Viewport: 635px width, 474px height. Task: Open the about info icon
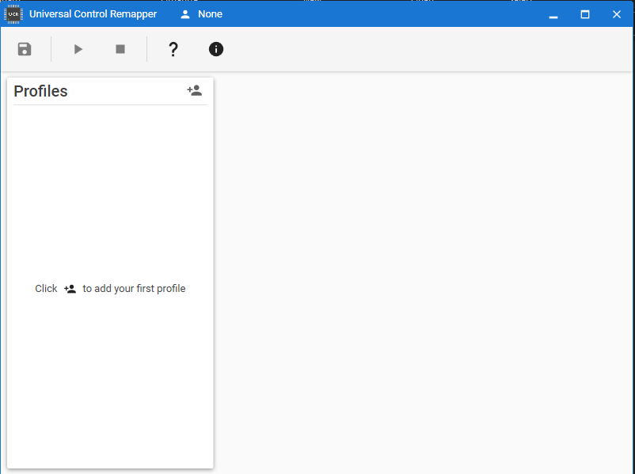(x=216, y=49)
